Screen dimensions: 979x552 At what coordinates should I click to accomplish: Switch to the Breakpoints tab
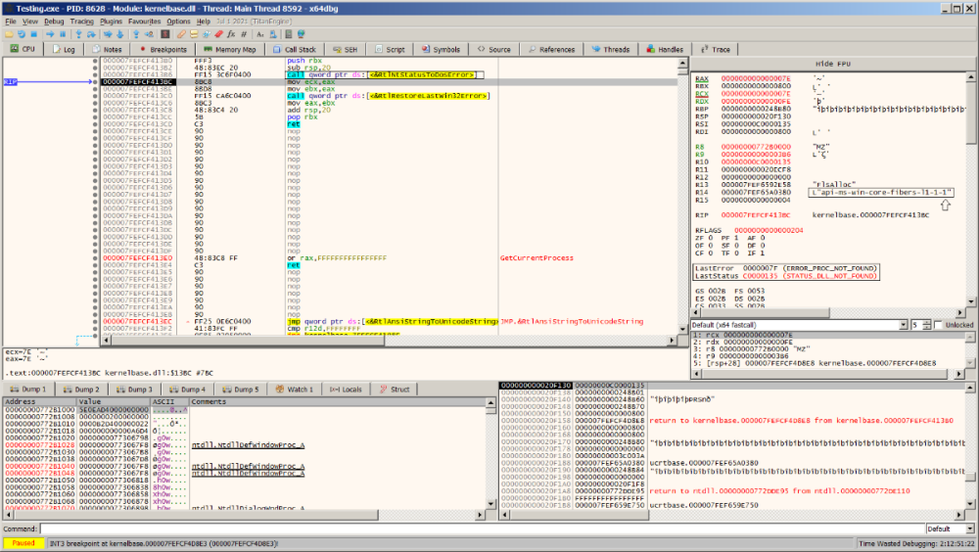click(163, 49)
